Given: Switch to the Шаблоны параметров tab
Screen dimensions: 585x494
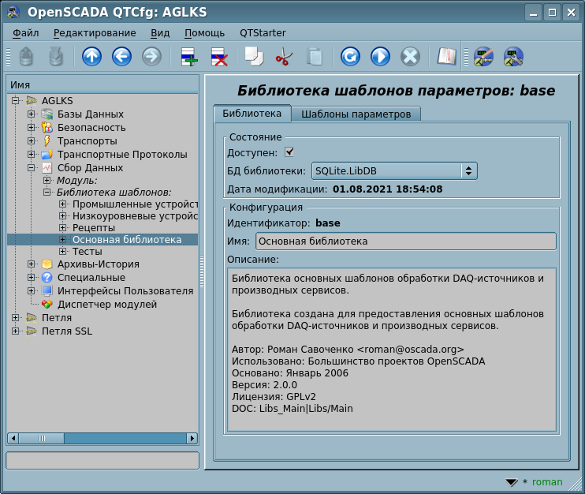Looking at the screenshot, I should click(x=356, y=114).
